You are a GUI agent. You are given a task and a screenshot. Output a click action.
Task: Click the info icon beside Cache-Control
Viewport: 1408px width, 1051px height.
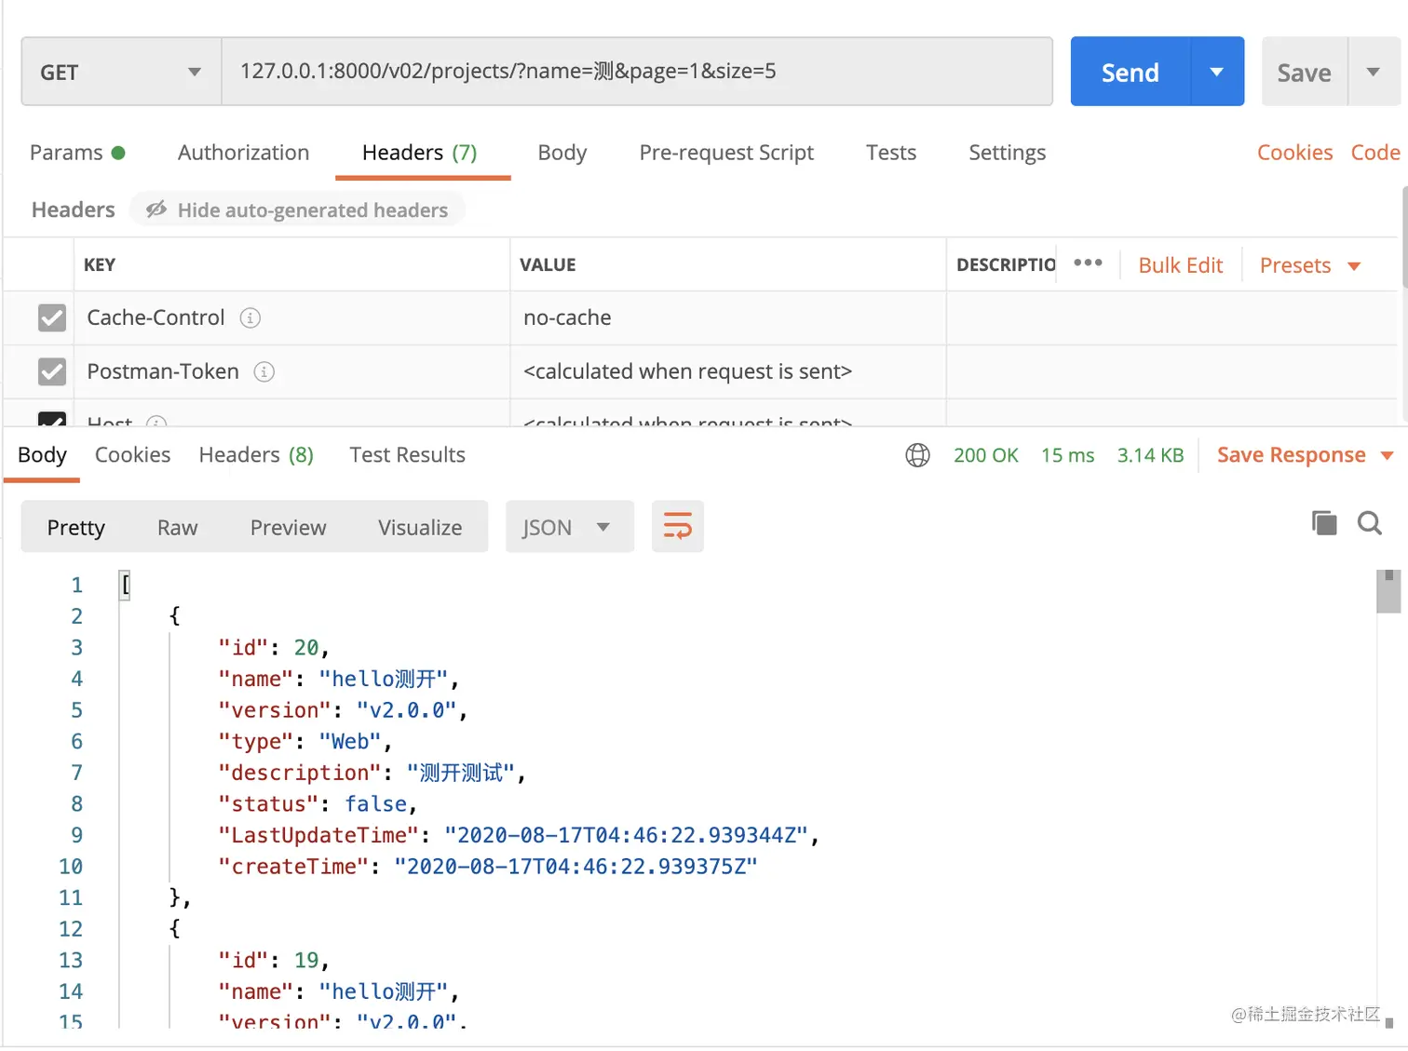click(250, 318)
